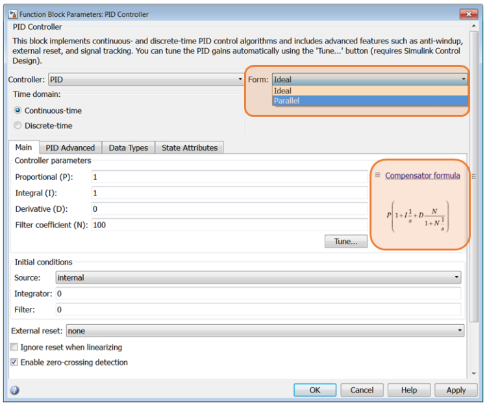487x406 pixels.
Task: Open the State Attributes tab
Action: coord(190,148)
